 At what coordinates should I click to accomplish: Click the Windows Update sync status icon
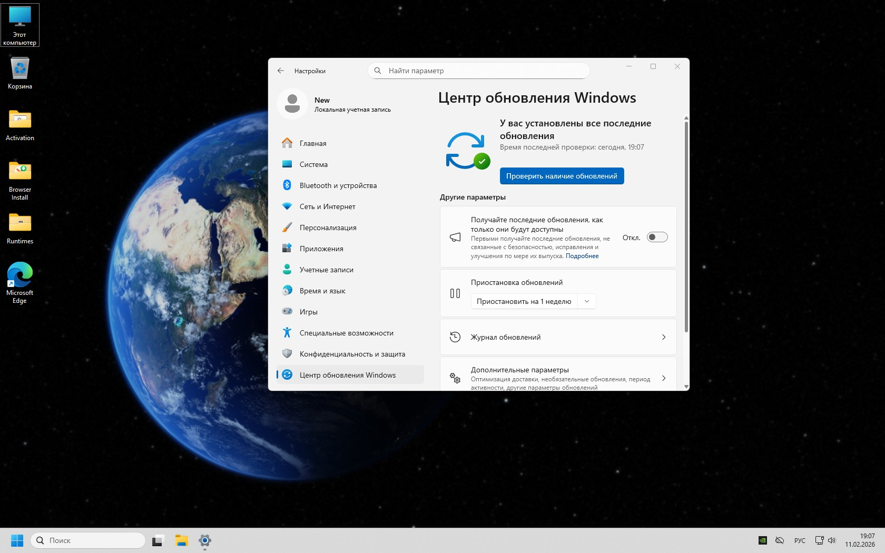coord(467,151)
